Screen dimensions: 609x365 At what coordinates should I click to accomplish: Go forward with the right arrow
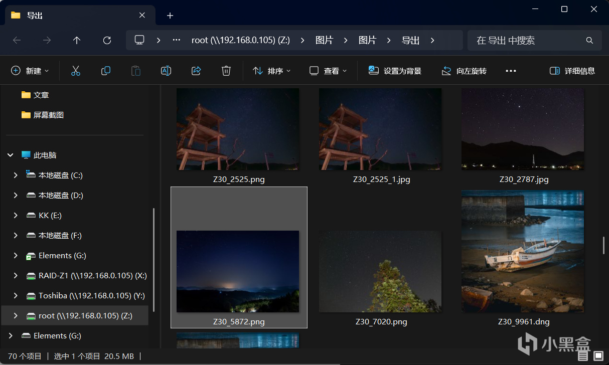pos(47,40)
